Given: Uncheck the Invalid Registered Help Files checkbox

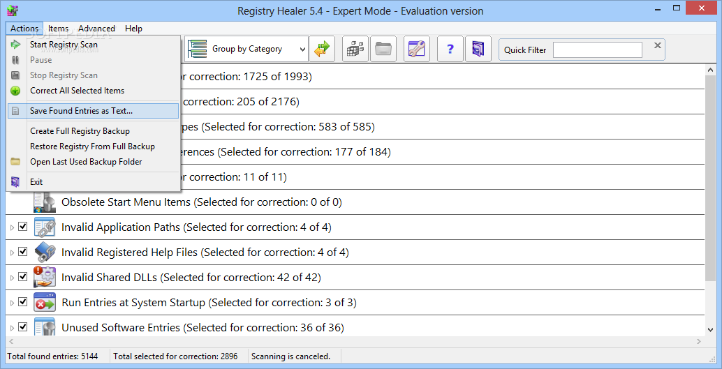Looking at the screenshot, I should tap(22, 252).
